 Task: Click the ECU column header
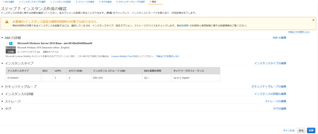[x=47, y=71]
